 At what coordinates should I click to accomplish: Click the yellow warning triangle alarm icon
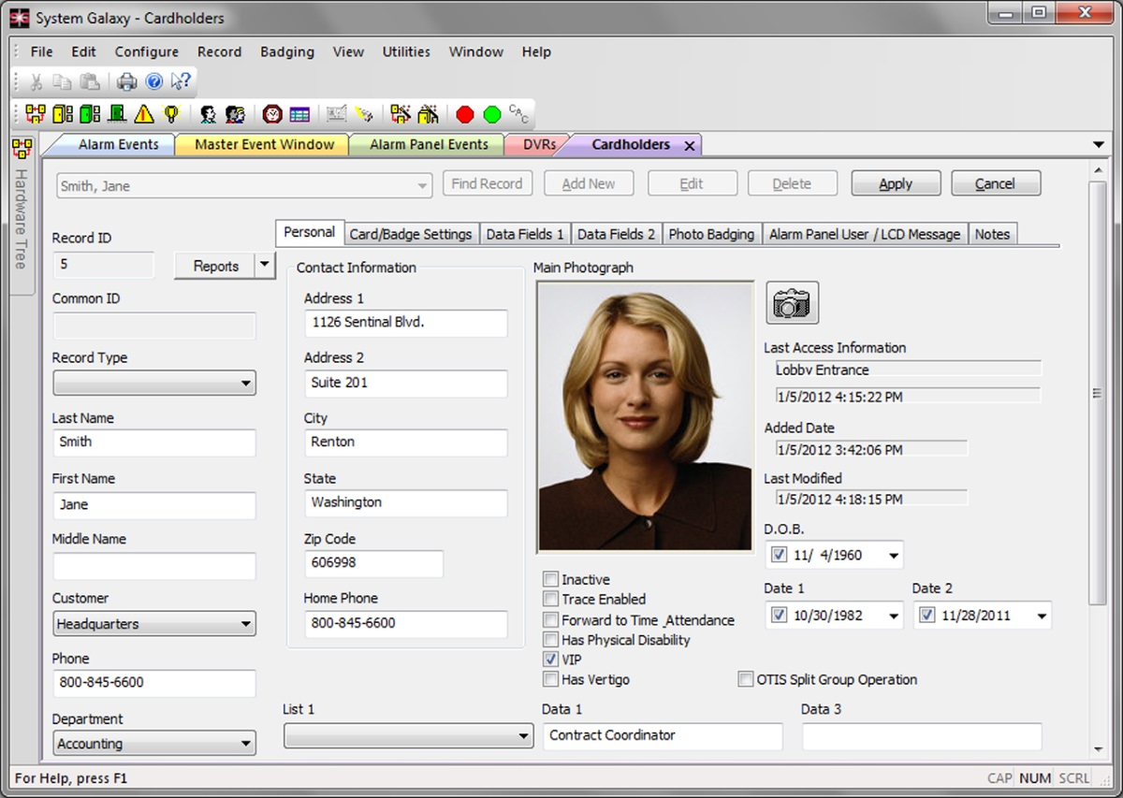(x=143, y=114)
